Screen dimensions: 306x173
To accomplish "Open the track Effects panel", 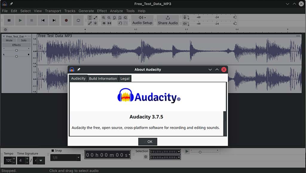I will pos(16,45).
